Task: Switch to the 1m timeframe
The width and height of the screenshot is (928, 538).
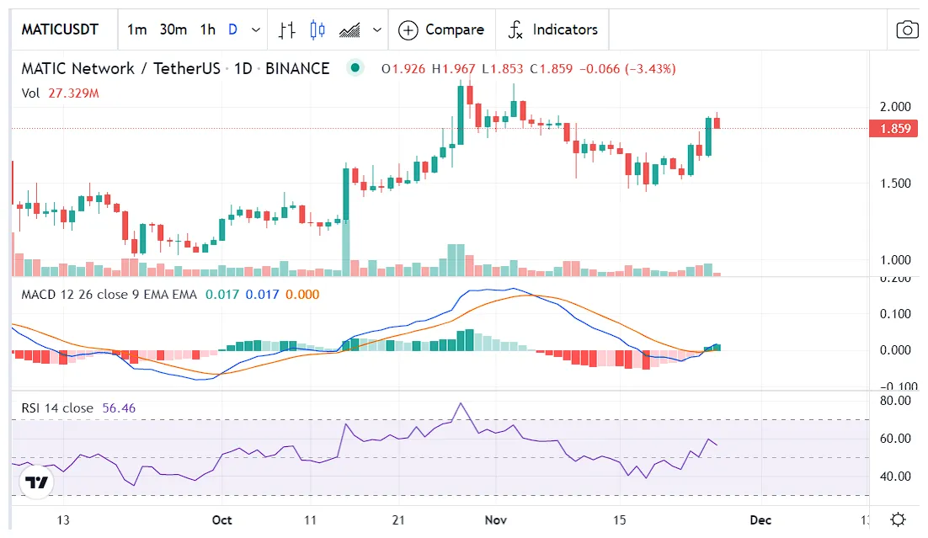Action: 136,29
